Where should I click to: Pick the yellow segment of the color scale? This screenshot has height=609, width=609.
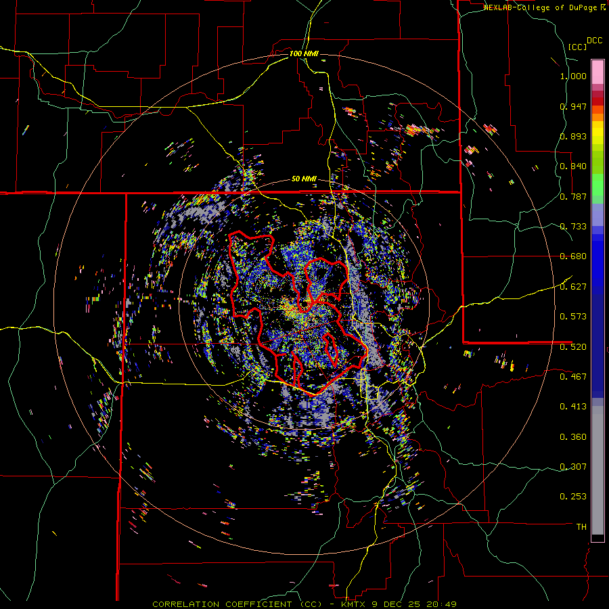click(x=597, y=133)
